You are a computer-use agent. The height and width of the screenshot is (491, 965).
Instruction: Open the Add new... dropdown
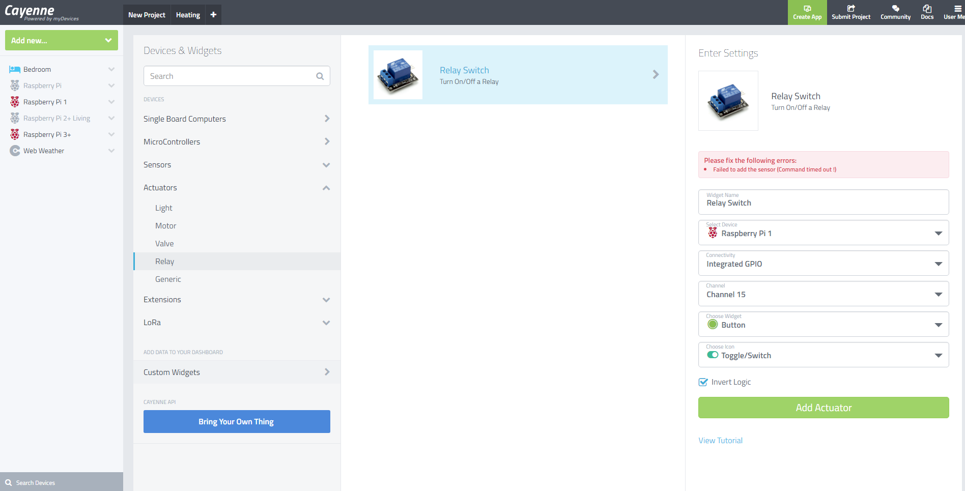pos(62,40)
